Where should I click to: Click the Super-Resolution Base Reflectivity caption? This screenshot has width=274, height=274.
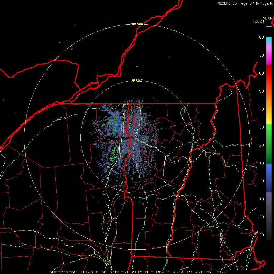[x=138, y=272]
